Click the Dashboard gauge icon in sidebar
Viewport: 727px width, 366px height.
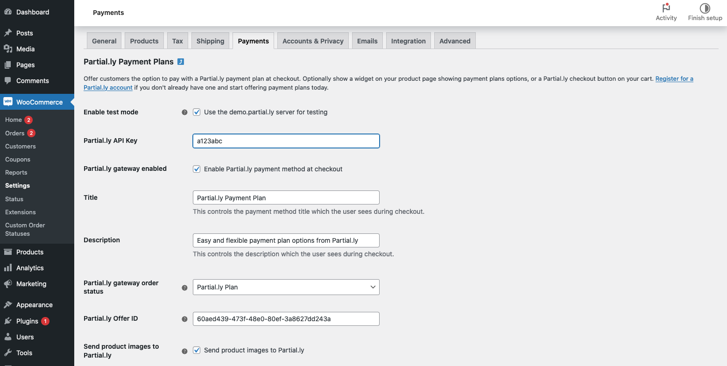click(x=8, y=12)
